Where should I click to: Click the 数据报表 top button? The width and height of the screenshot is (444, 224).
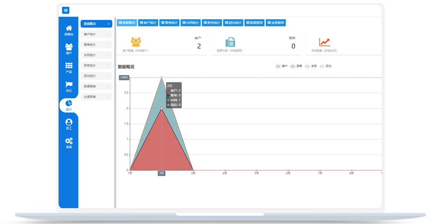click(x=254, y=23)
